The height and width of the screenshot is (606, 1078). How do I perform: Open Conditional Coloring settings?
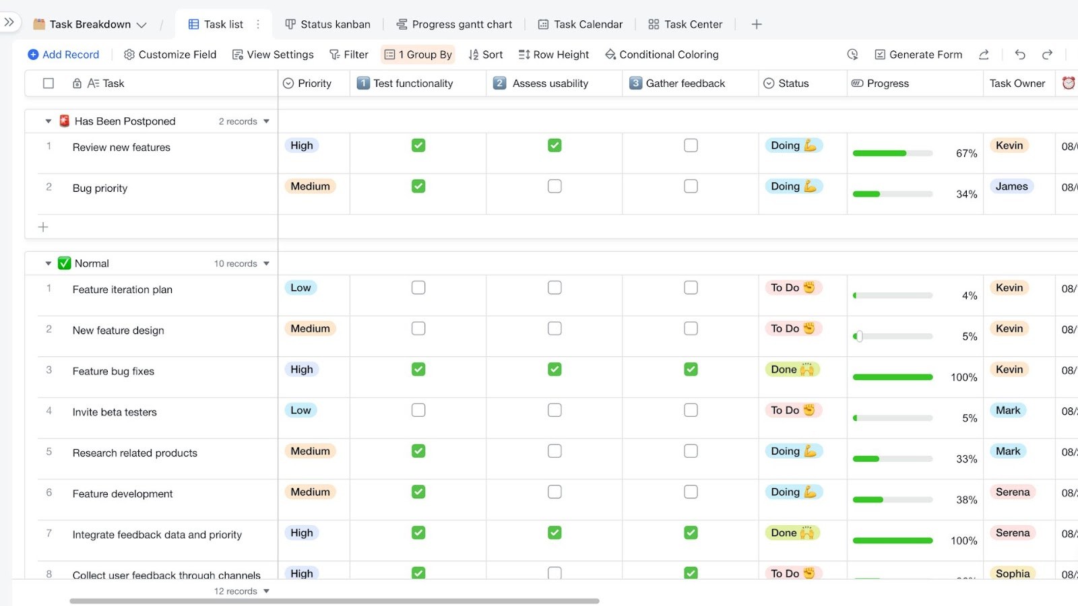point(661,55)
